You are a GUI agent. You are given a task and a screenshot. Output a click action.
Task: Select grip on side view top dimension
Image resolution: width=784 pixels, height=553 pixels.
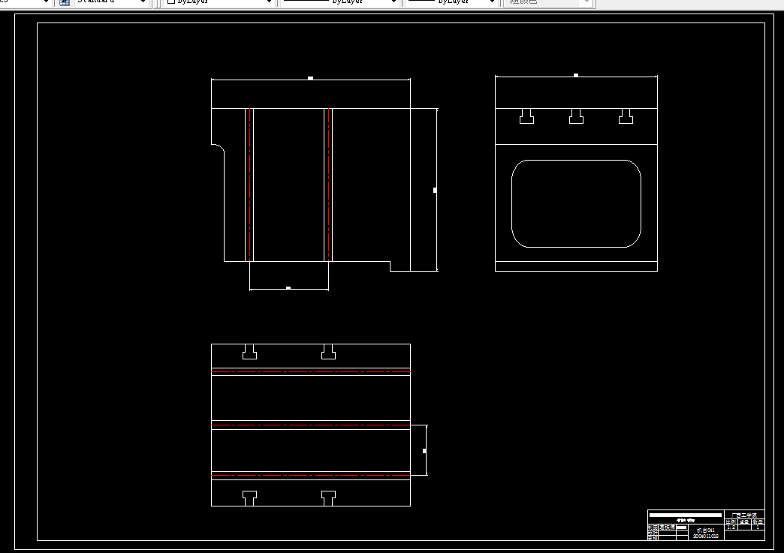coord(576,76)
